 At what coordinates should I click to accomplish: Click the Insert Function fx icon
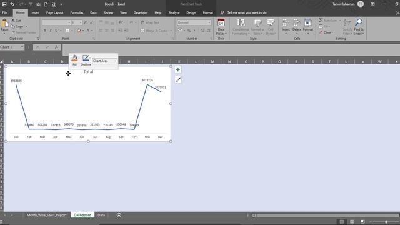point(56,47)
